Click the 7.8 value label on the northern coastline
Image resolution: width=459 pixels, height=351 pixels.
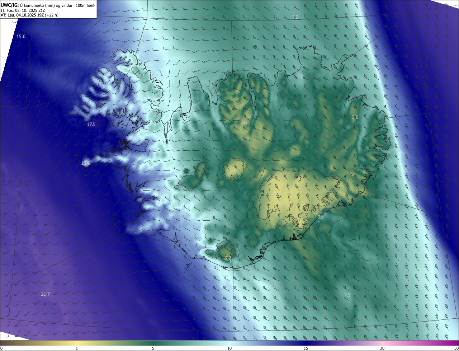(x=300, y=76)
